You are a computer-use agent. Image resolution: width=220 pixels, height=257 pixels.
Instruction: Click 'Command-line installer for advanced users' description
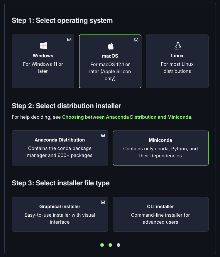pos(160,218)
